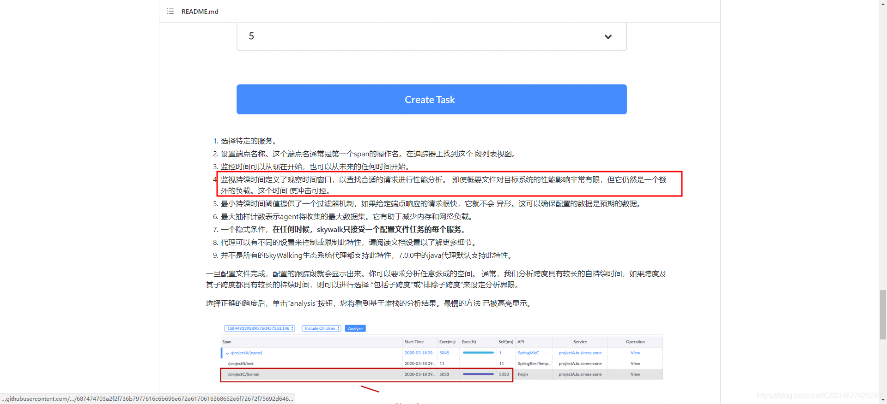Click the Exec(%) bar of /projectA/{name} row
The image size is (887, 404).
coord(478,353)
